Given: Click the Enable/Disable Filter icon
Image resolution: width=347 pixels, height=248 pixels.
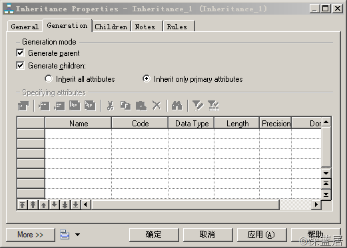Looking at the screenshot, I should (x=213, y=106).
